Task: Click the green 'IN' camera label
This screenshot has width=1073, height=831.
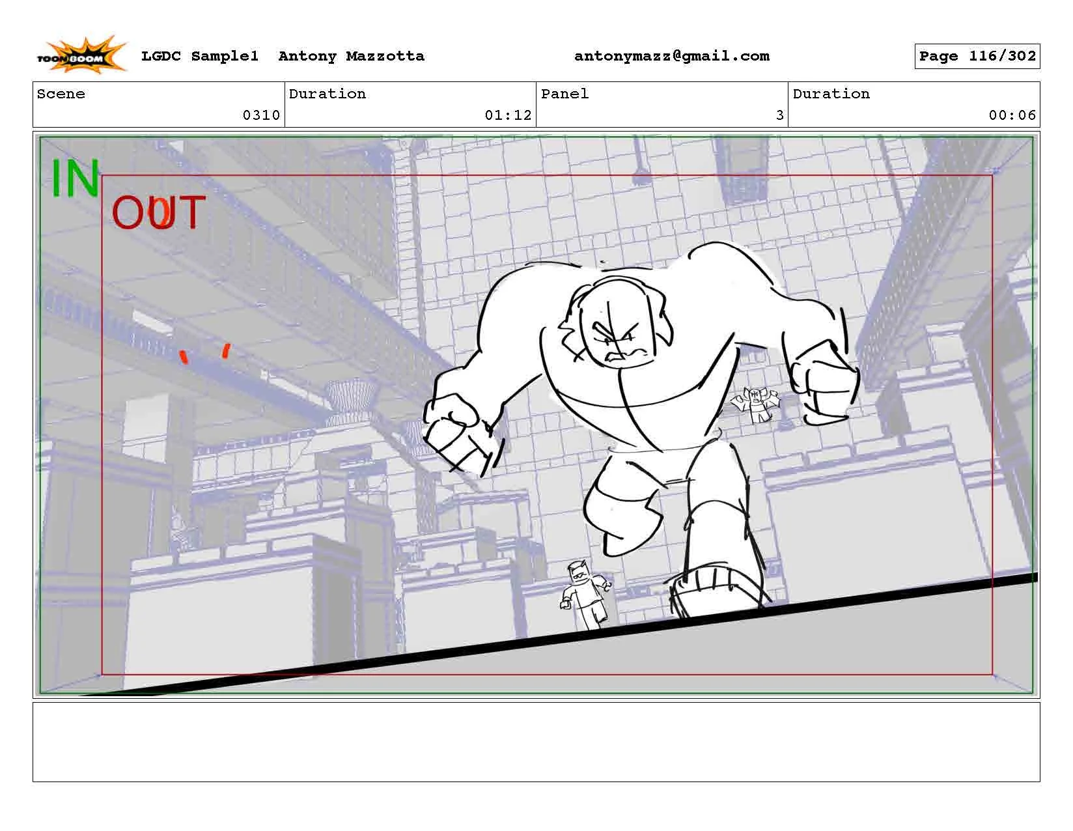Action: [76, 178]
